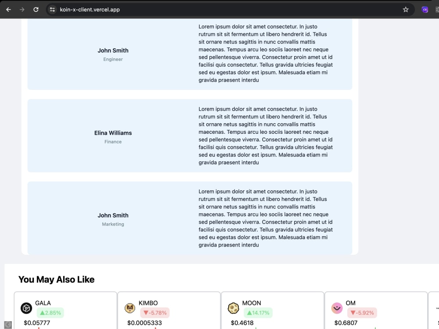Viewport: 439px width, 329px height.
Task: Click John Smith name above Marketing
Action: click(113, 215)
